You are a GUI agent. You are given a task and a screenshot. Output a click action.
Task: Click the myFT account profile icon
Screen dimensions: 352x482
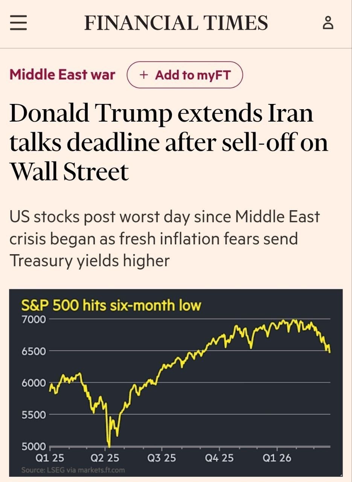click(328, 23)
